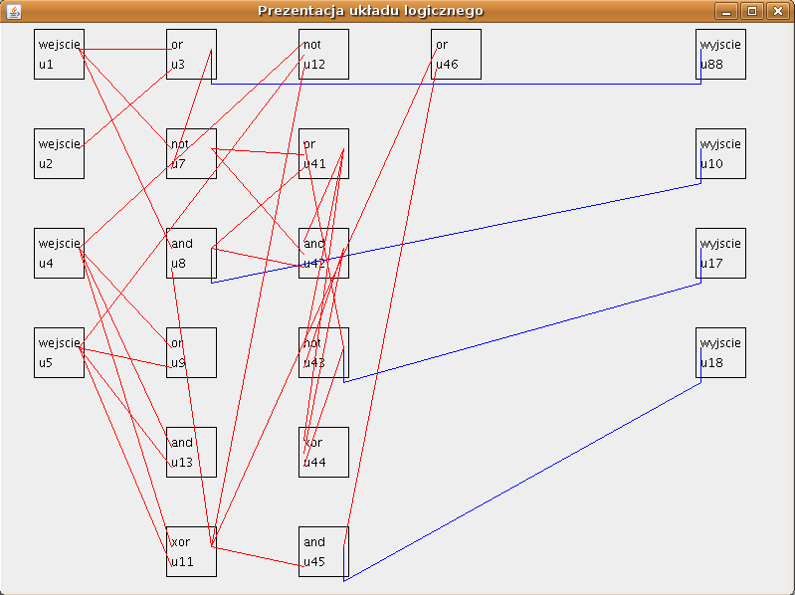The height and width of the screenshot is (595, 795).
Task: Pick the or u46 gate block
Action: click(457, 55)
